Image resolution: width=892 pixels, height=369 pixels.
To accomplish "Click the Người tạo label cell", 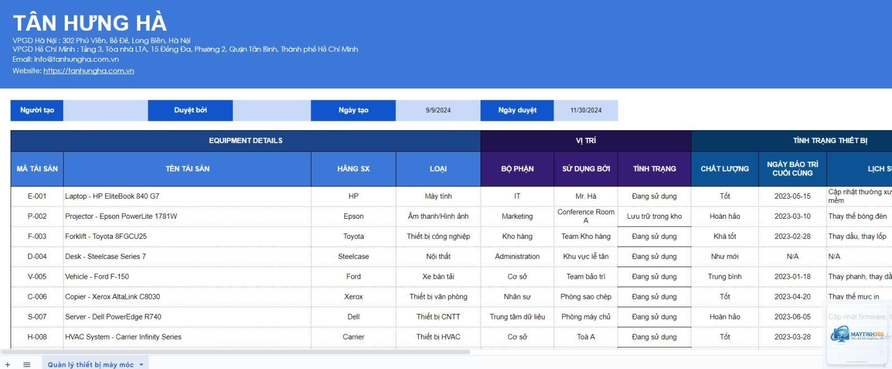I will point(37,110).
